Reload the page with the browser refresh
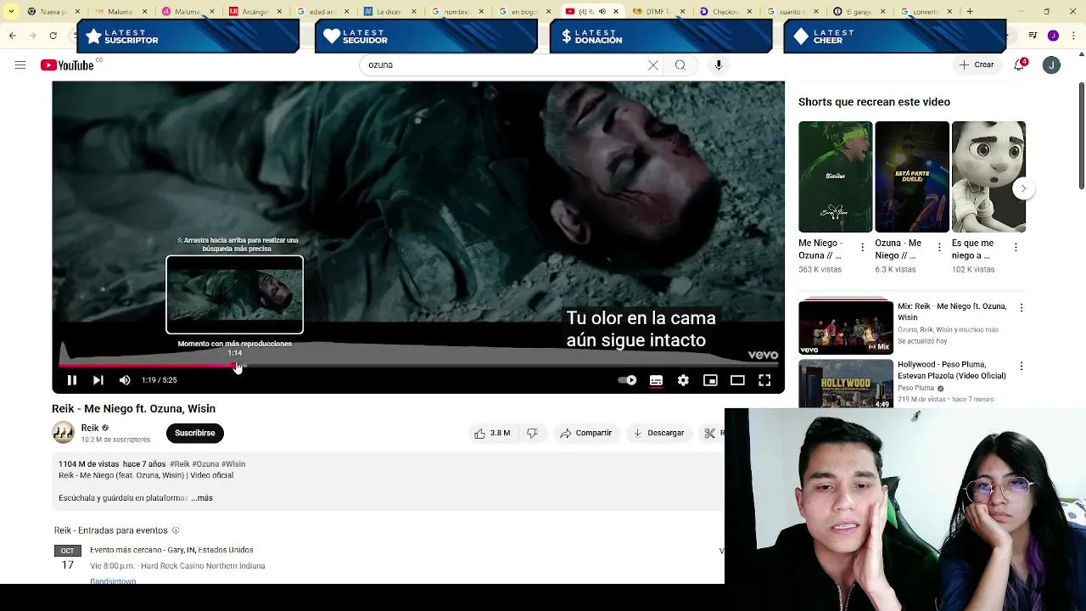The image size is (1086, 611). click(x=53, y=36)
